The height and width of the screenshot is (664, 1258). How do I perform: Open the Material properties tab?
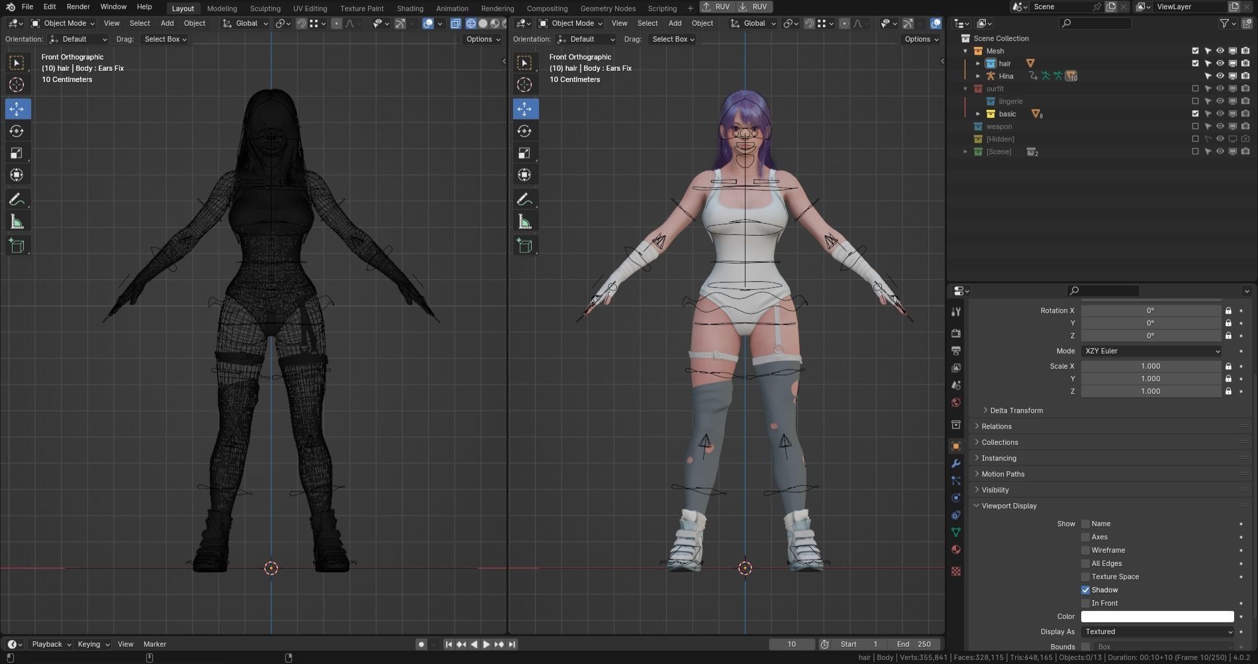955,549
